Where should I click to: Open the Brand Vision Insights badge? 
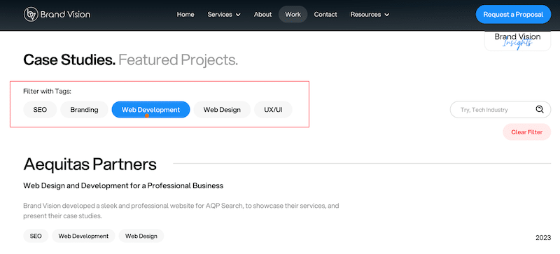pos(517,41)
